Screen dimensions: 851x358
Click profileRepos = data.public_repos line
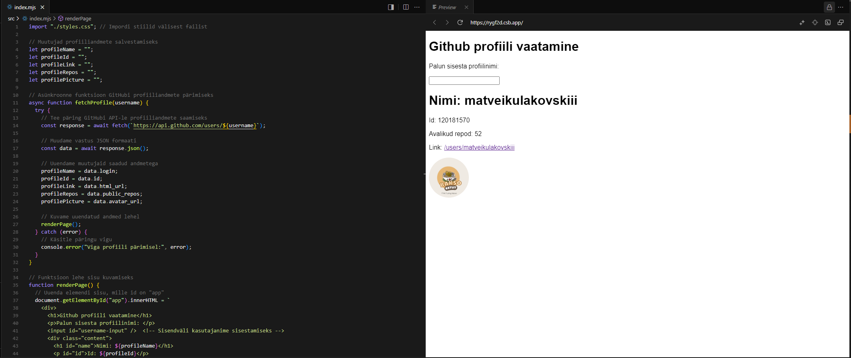click(x=92, y=194)
